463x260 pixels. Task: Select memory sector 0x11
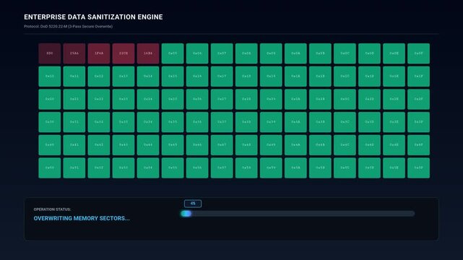point(74,77)
